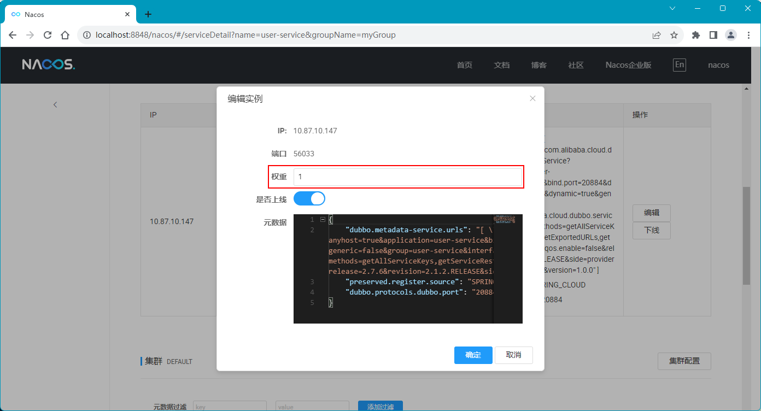Image resolution: width=761 pixels, height=411 pixels.
Task: Click the 编辑 button in the instance row
Action: [x=652, y=213]
